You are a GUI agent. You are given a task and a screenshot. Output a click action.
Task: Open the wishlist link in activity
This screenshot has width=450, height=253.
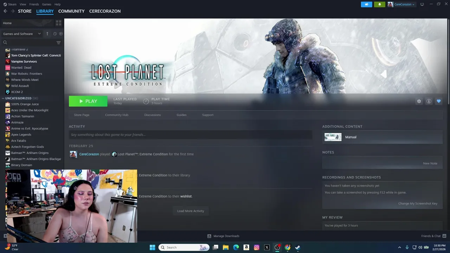click(186, 196)
